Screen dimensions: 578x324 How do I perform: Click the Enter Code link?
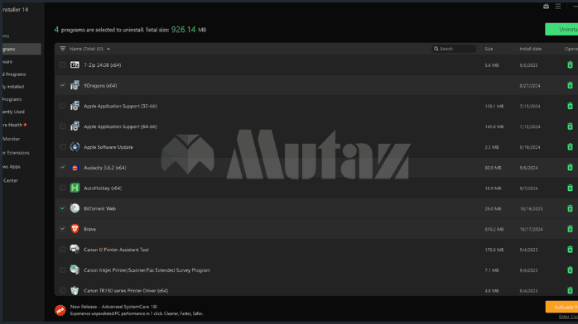click(568, 317)
